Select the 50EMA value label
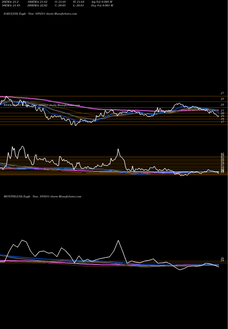This screenshot has height=329, width=228. [11, 5]
